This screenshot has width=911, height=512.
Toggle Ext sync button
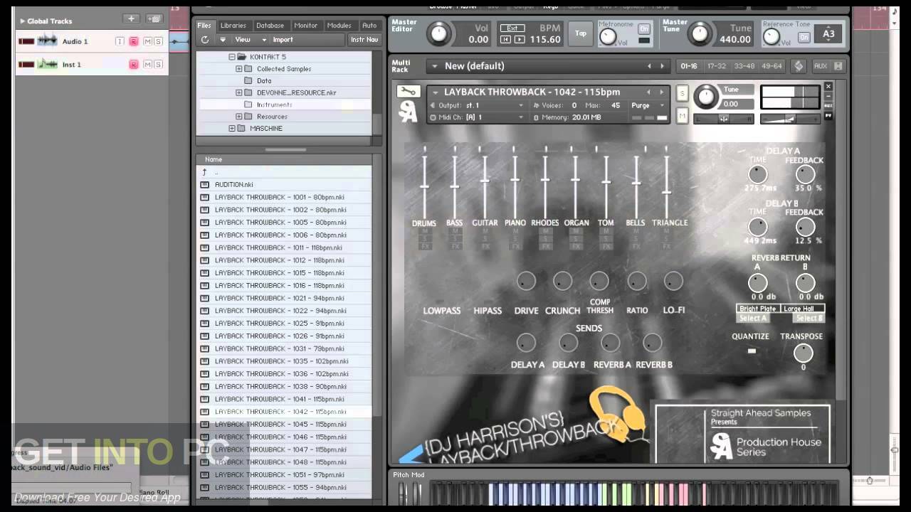tap(512, 28)
